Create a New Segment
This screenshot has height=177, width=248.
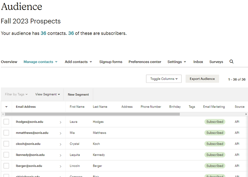coord(78,94)
